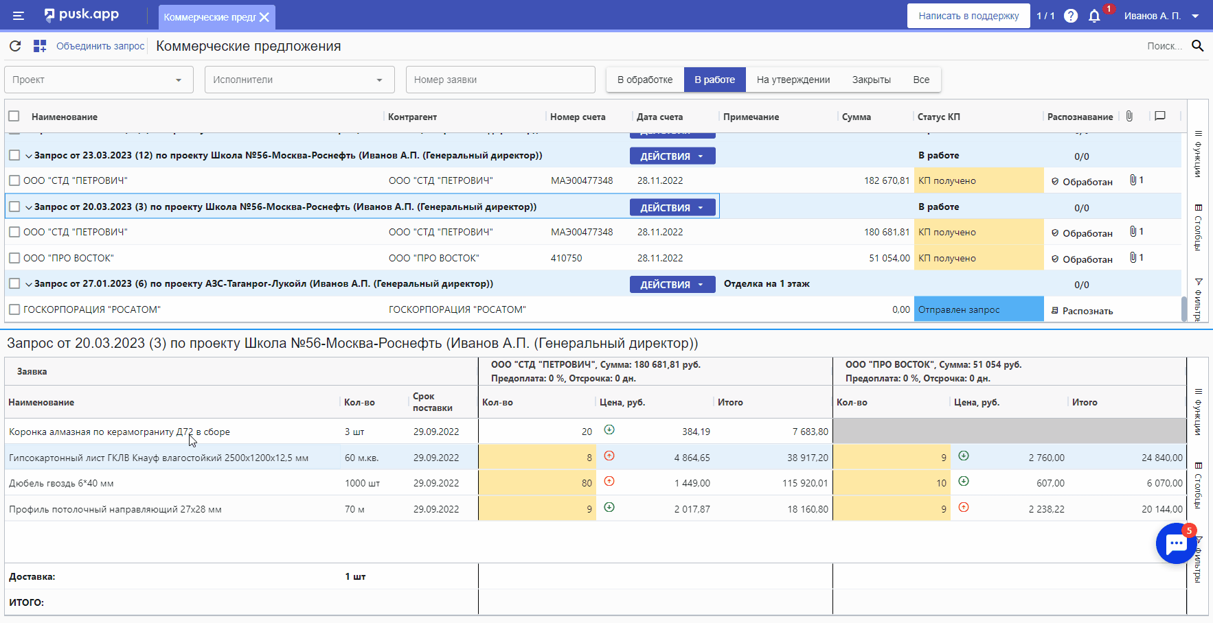Show the Закрыты tab
The height and width of the screenshot is (623, 1213).
tap(872, 80)
